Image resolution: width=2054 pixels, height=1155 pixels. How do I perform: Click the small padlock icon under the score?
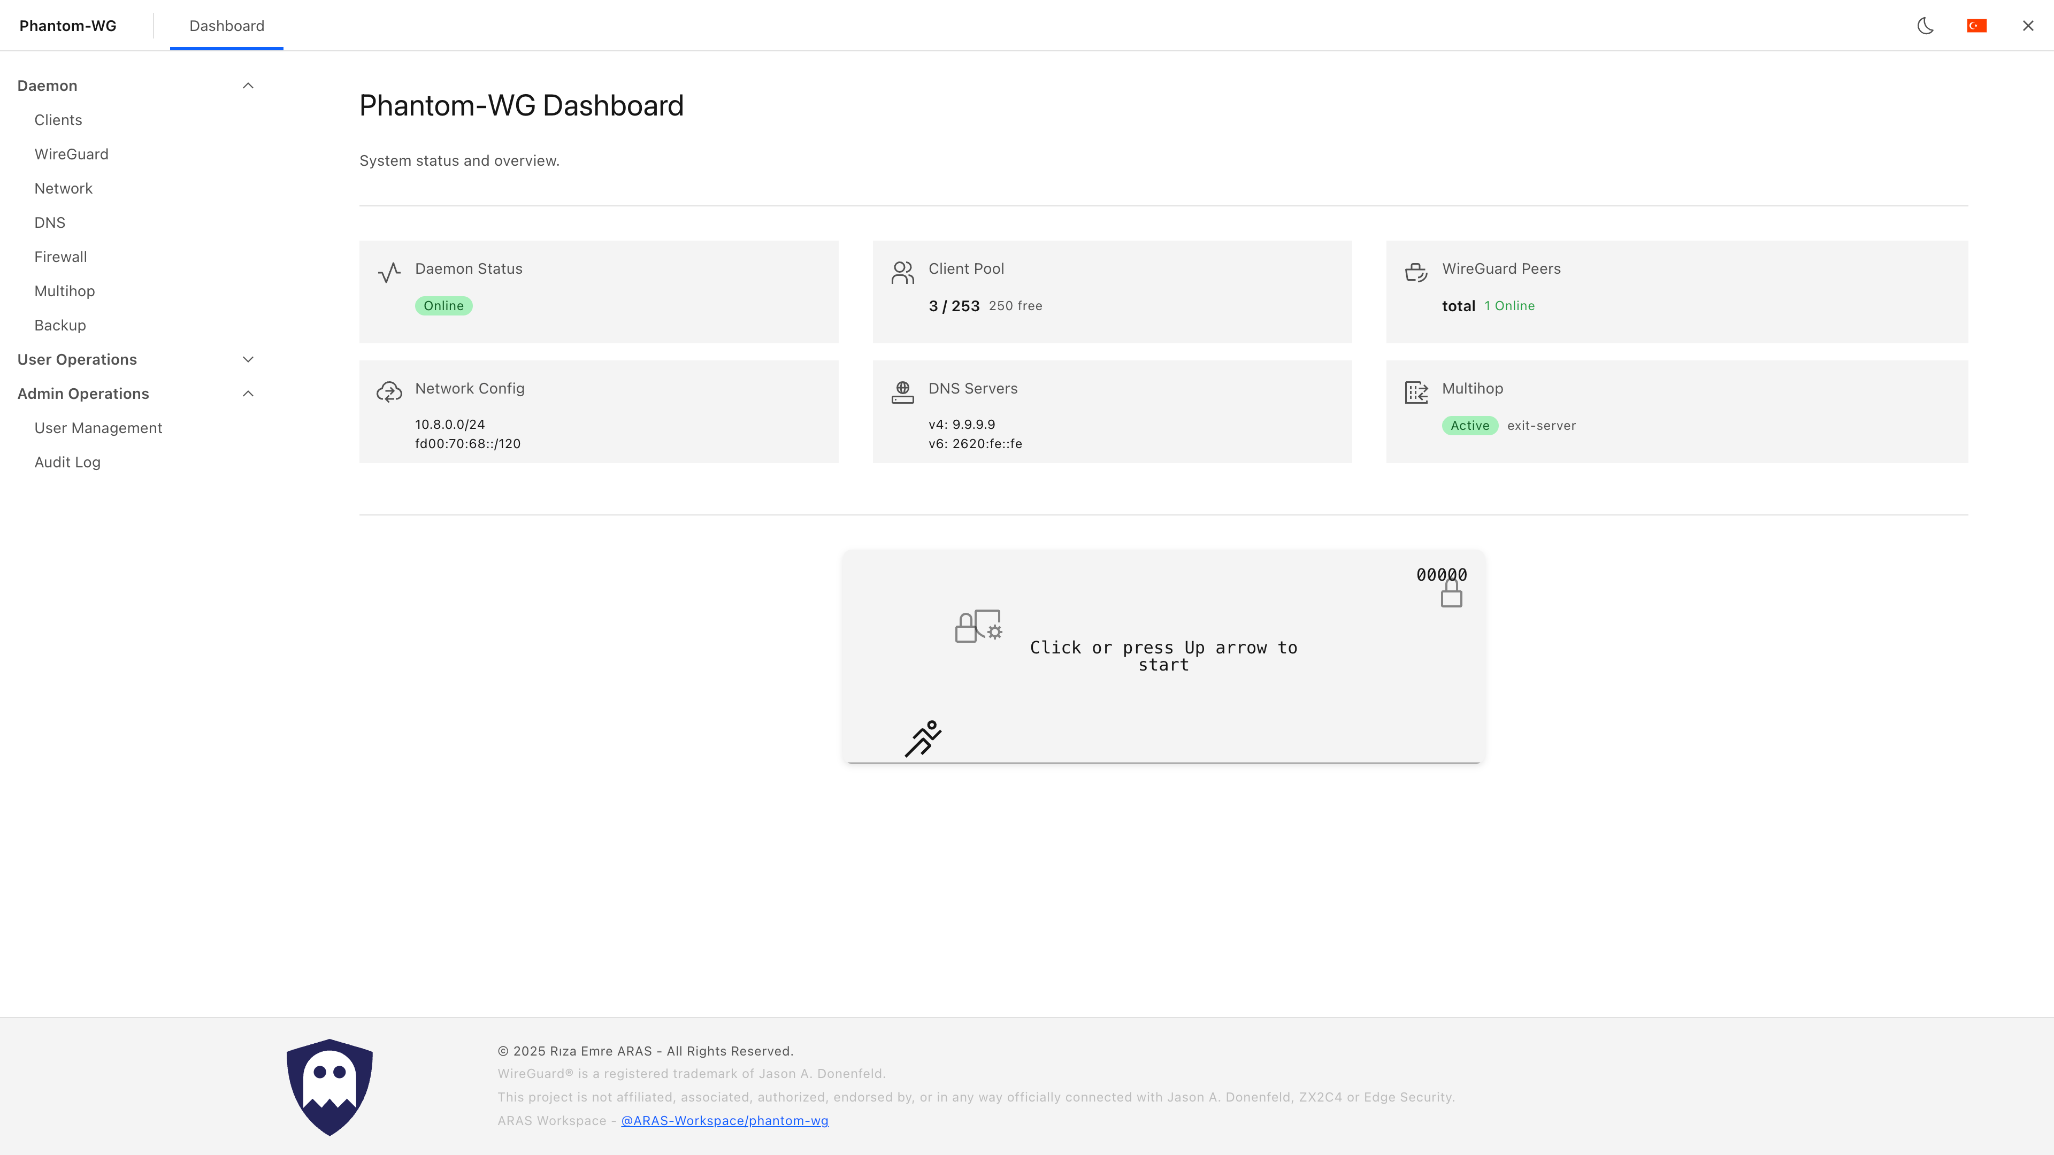1451,594
